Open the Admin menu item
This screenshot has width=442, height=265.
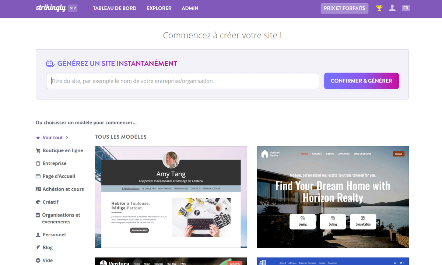(190, 8)
